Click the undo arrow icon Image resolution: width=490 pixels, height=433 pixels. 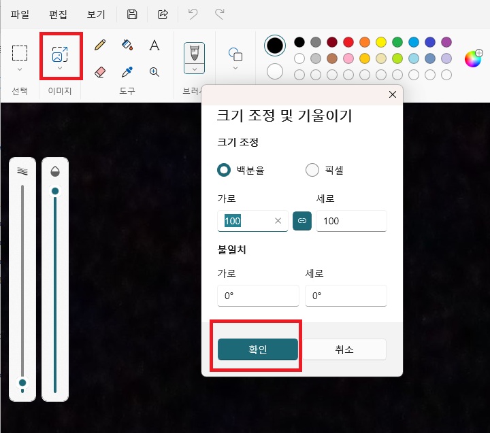(x=193, y=14)
